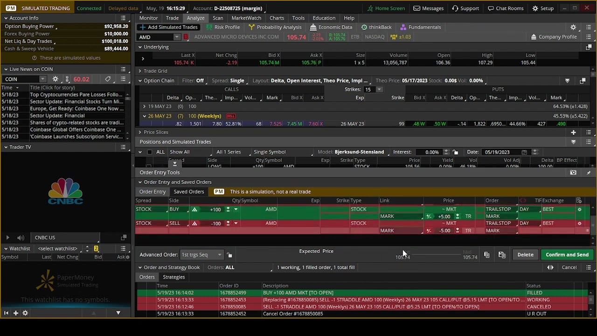Screen dimensions: 597x336
Task: Click market maker move ±1.03 icon
Action: pos(401,37)
